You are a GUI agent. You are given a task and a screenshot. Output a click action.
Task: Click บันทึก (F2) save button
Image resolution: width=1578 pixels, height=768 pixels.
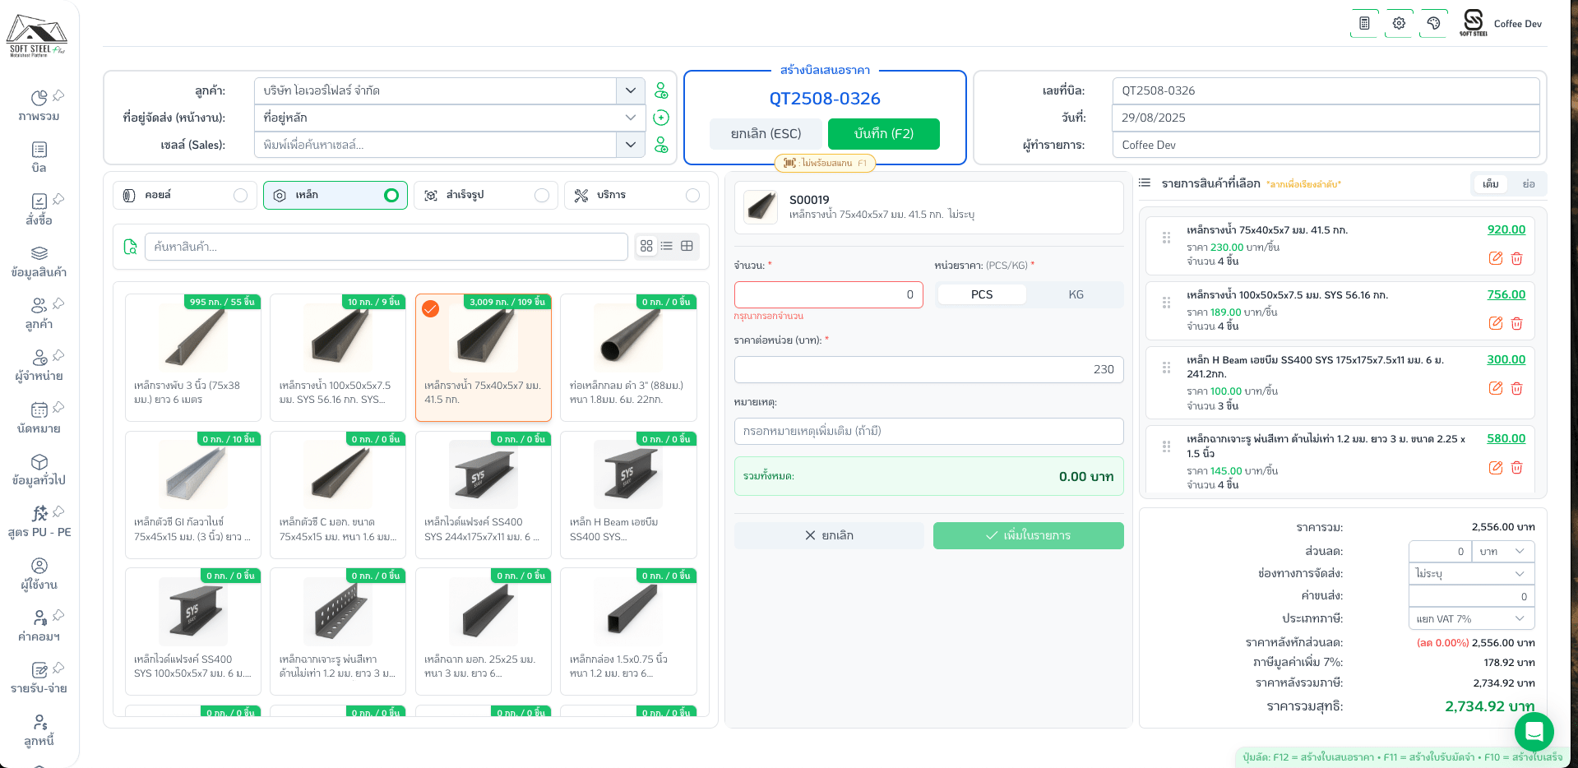[884, 134]
